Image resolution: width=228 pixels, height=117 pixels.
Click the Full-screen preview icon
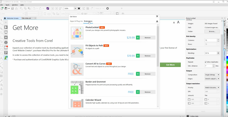coord(79,8)
